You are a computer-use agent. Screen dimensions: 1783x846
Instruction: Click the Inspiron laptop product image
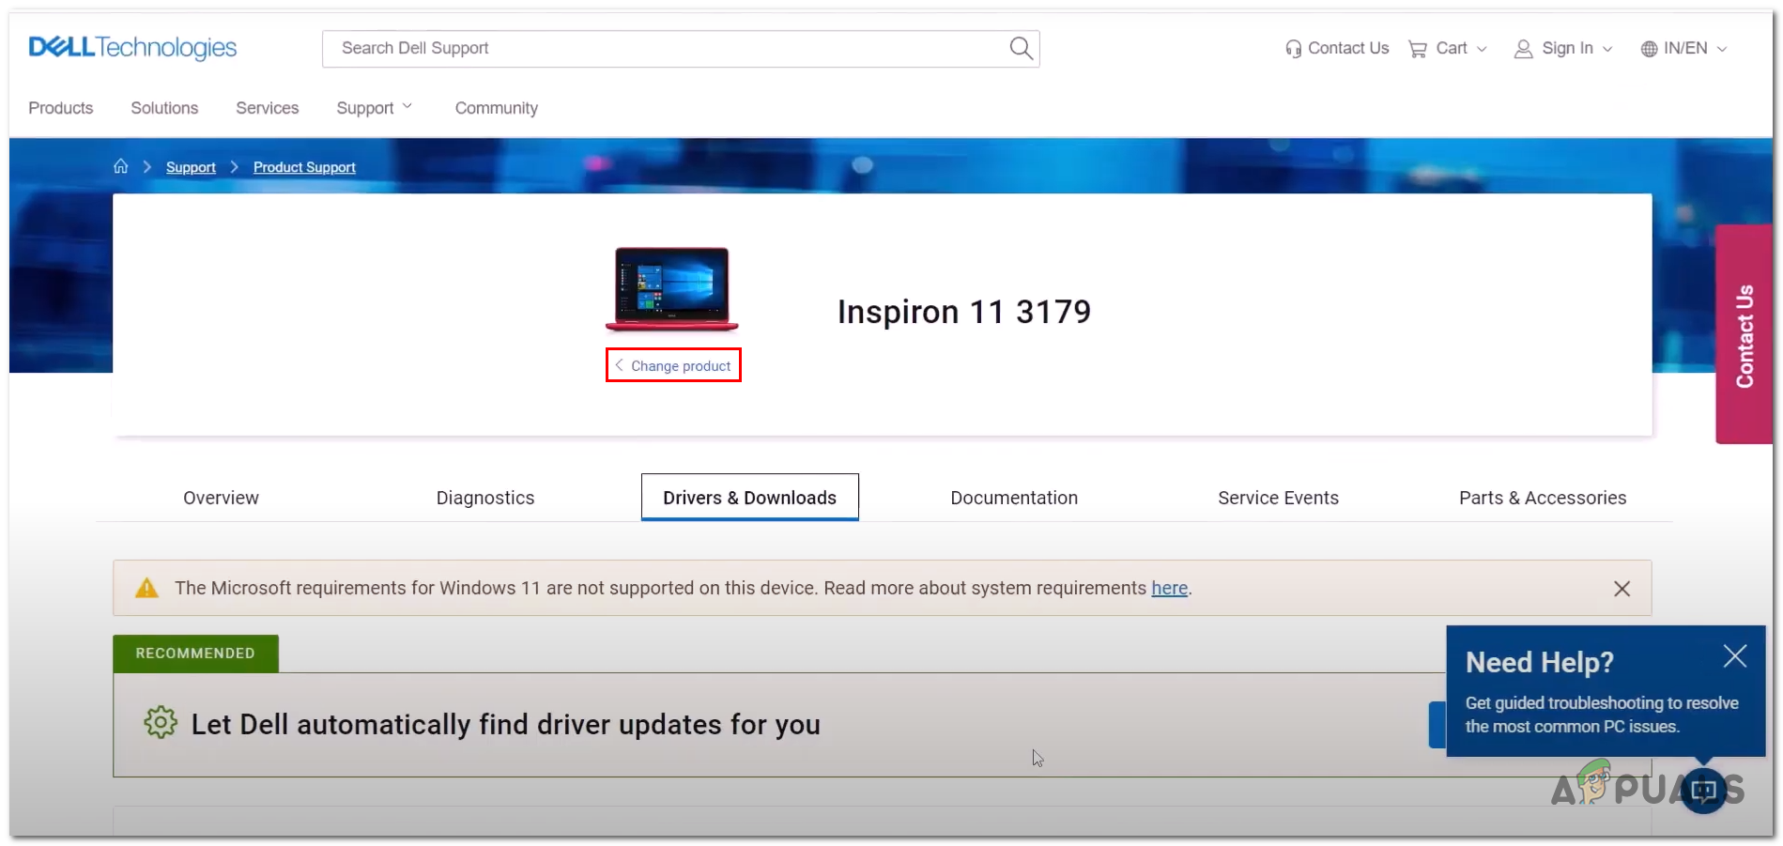672,289
